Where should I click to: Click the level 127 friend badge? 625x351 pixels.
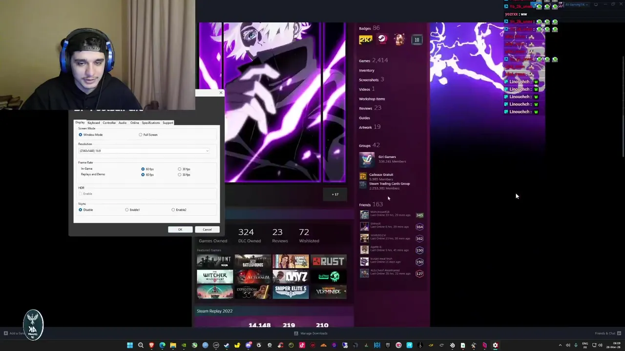click(x=419, y=273)
